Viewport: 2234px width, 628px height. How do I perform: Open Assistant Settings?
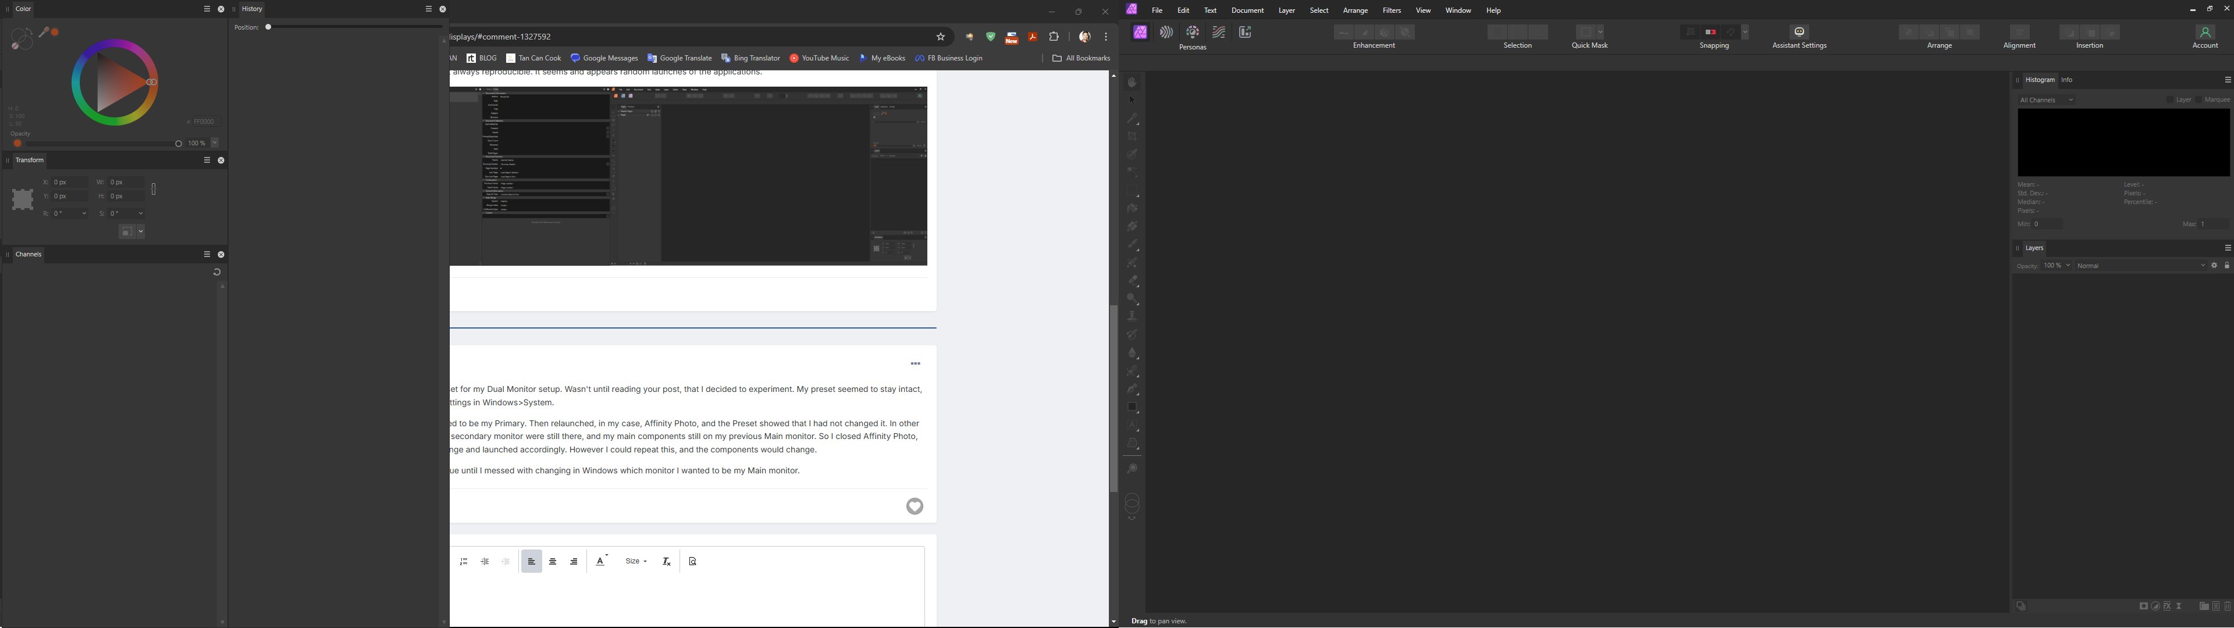(x=1799, y=32)
